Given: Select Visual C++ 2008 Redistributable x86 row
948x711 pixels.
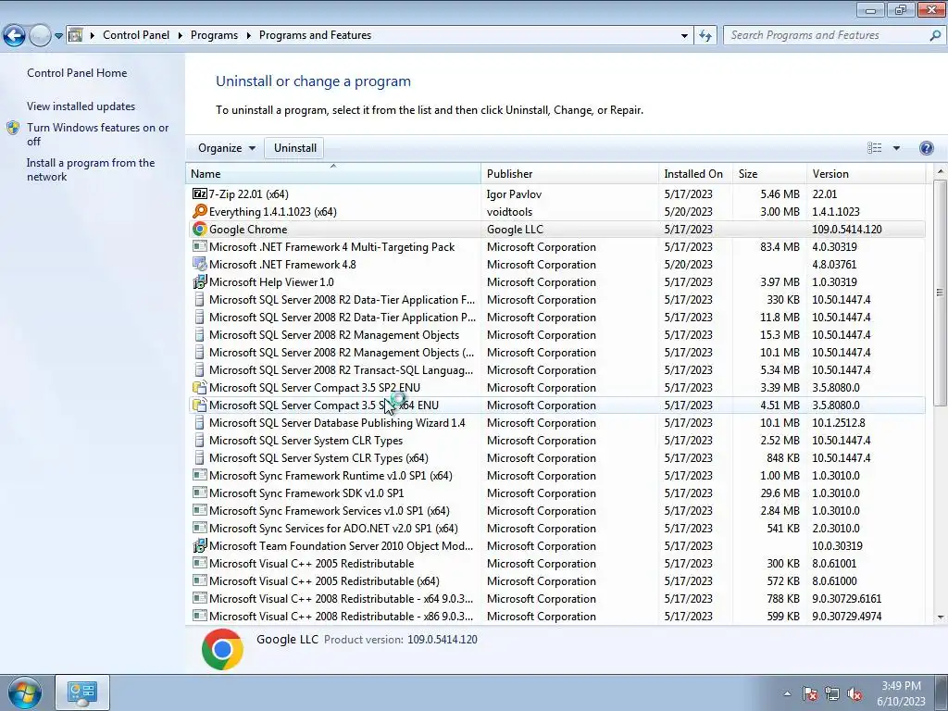Looking at the screenshot, I should coord(555,616).
